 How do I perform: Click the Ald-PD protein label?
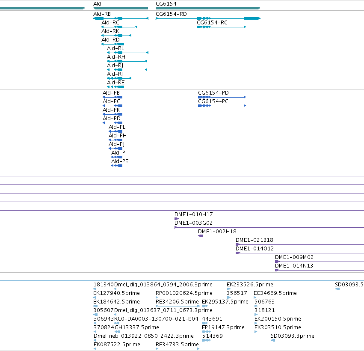click(x=112, y=119)
